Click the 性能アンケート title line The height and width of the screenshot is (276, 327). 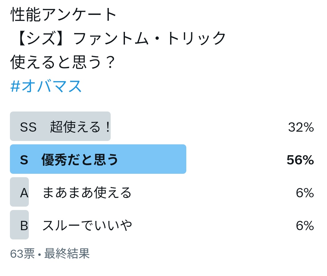pos(64,15)
